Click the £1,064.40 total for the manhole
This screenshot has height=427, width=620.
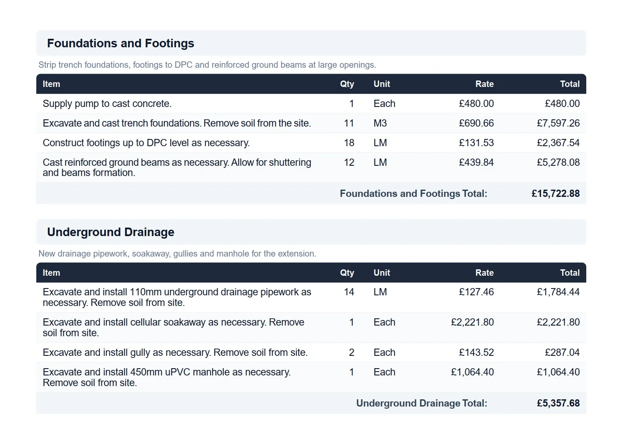tap(558, 372)
